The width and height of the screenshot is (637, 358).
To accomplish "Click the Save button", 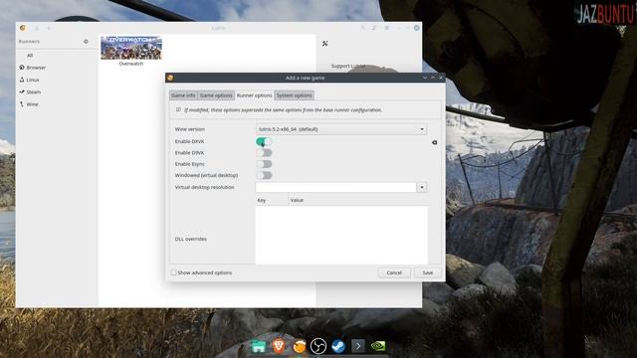I will pos(427,272).
